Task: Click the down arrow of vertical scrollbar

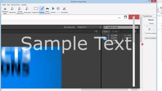Action: tap(141, 87)
